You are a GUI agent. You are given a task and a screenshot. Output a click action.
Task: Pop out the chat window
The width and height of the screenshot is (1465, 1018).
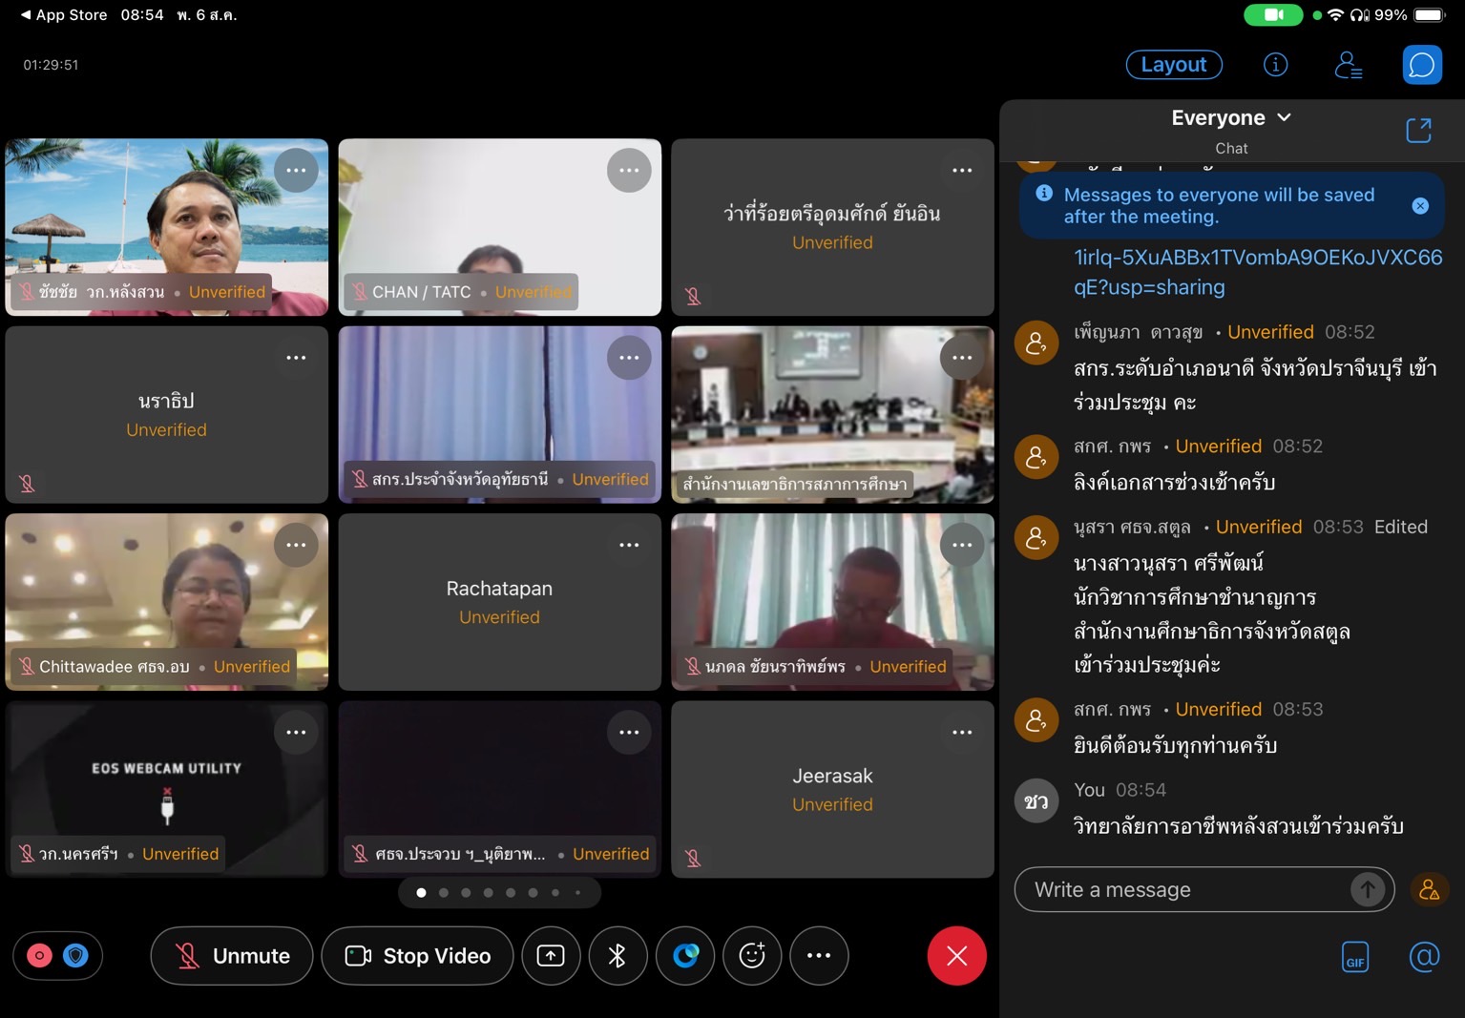click(1418, 131)
